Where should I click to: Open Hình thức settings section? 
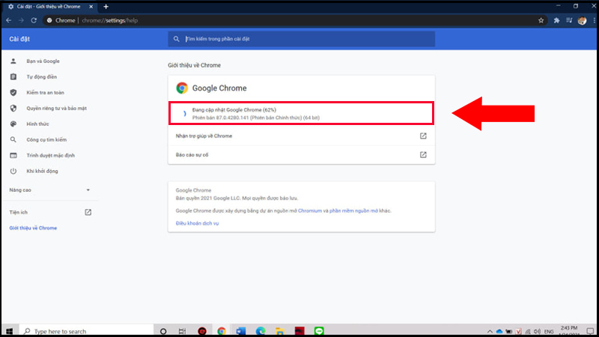37,124
